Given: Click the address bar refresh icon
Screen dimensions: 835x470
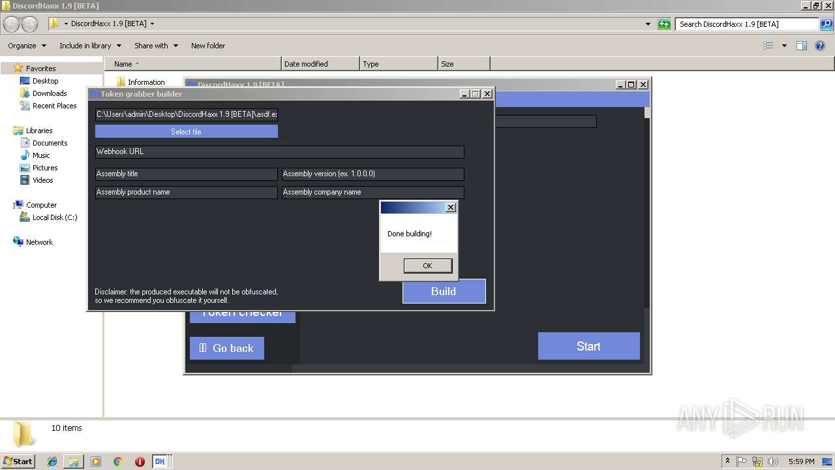Looking at the screenshot, I should tap(664, 24).
